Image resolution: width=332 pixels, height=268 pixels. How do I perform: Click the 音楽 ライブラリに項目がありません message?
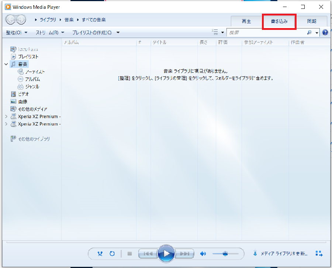[x=196, y=71]
